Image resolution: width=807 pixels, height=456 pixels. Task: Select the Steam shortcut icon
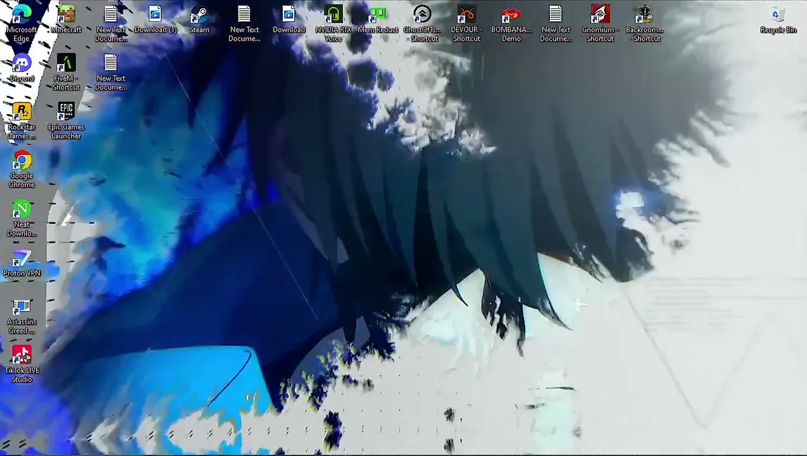pos(199,19)
